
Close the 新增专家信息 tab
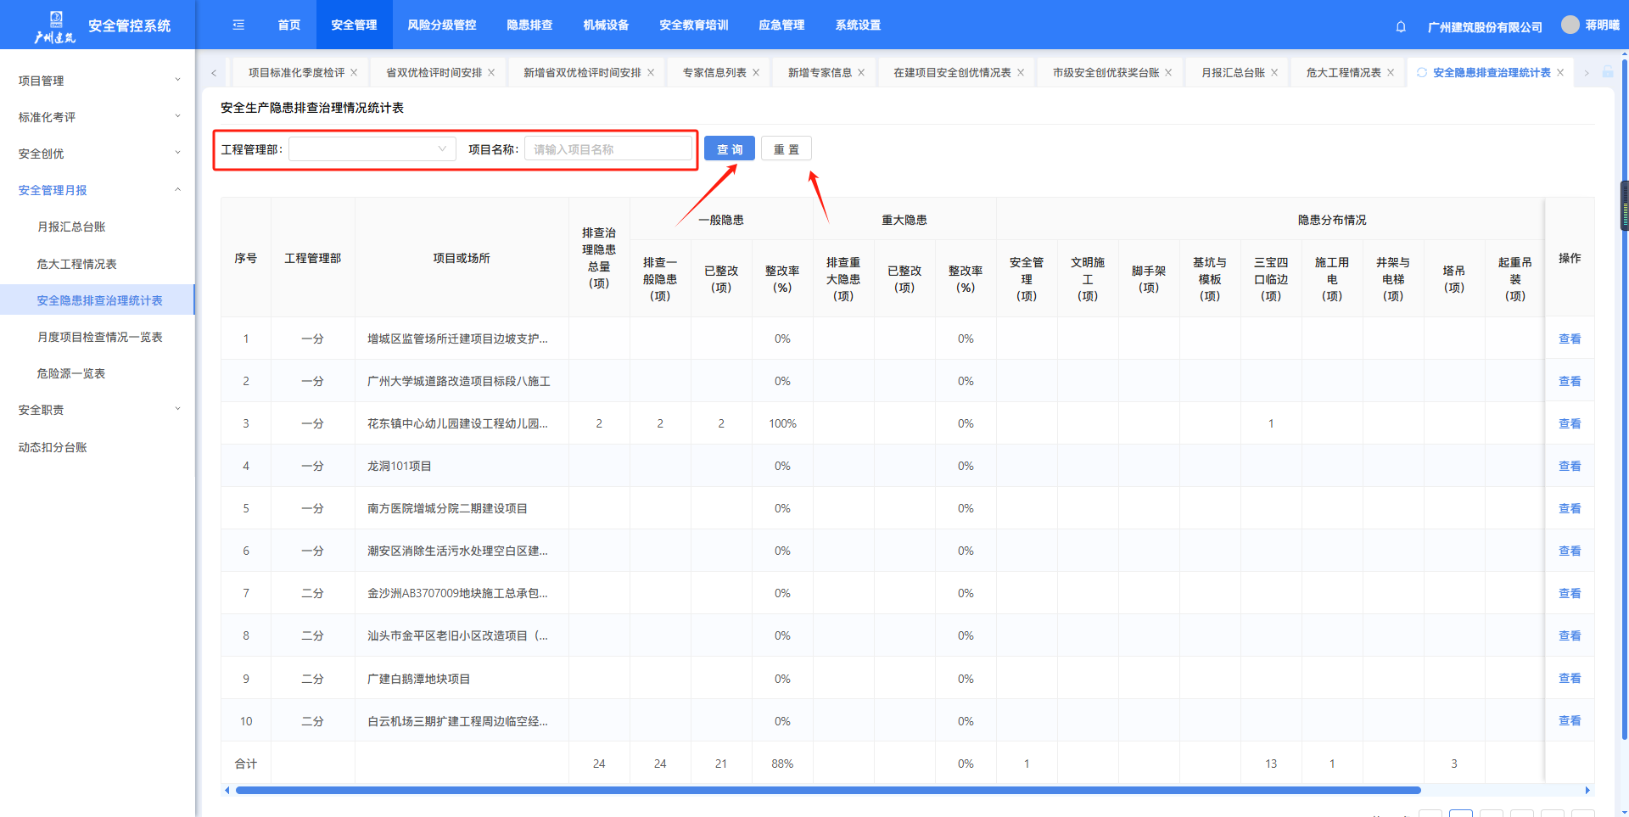click(x=861, y=73)
